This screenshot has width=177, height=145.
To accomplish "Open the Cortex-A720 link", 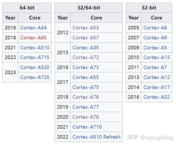I will tap(35, 77).
